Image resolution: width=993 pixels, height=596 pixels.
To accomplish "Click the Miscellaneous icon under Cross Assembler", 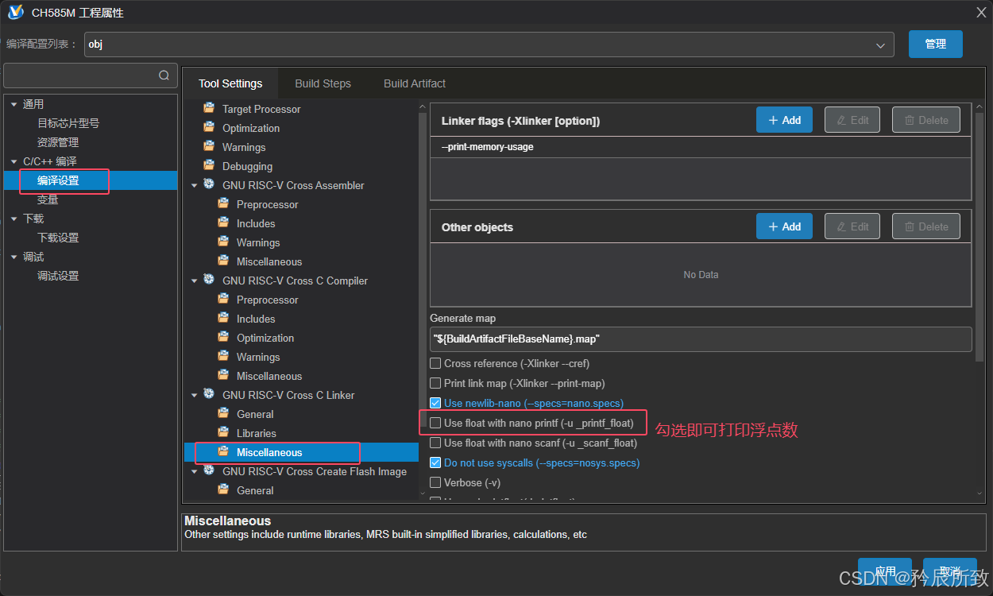I will click(223, 261).
